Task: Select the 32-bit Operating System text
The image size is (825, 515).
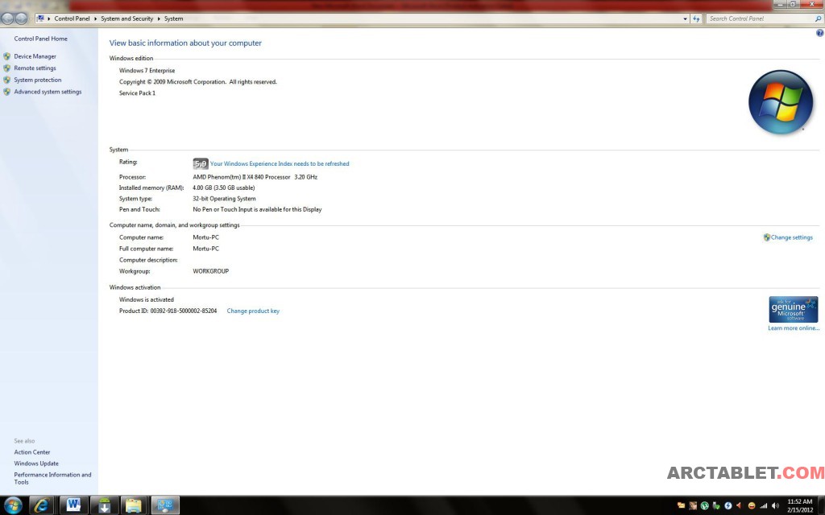Action: (x=224, y=199)
